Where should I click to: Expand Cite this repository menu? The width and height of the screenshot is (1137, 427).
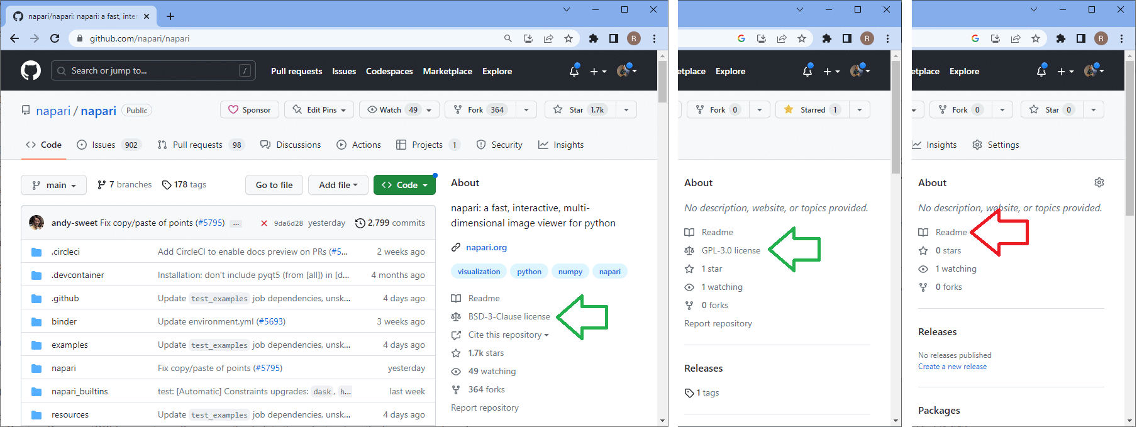(x=508, y=335)
